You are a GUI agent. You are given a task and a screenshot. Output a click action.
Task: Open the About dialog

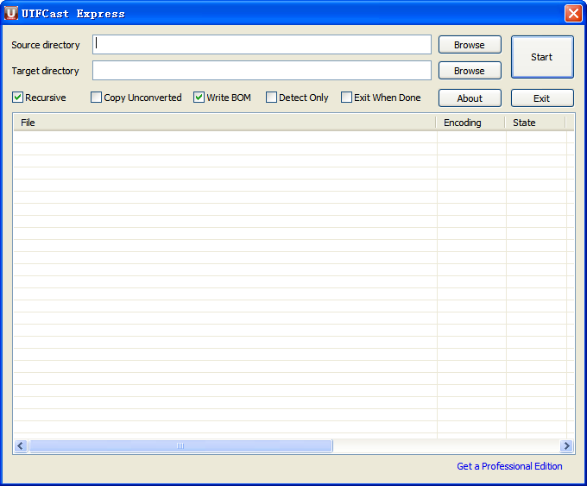[470, 98]
